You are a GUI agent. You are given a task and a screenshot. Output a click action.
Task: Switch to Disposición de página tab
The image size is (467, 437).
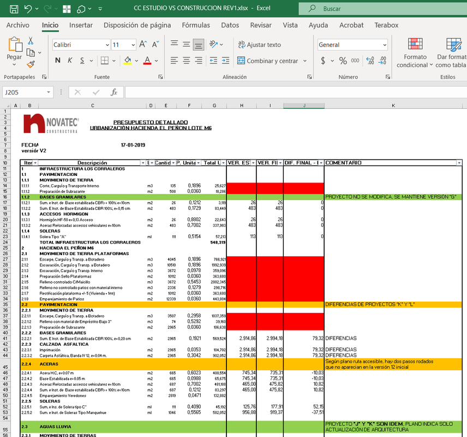click(137, 25)
